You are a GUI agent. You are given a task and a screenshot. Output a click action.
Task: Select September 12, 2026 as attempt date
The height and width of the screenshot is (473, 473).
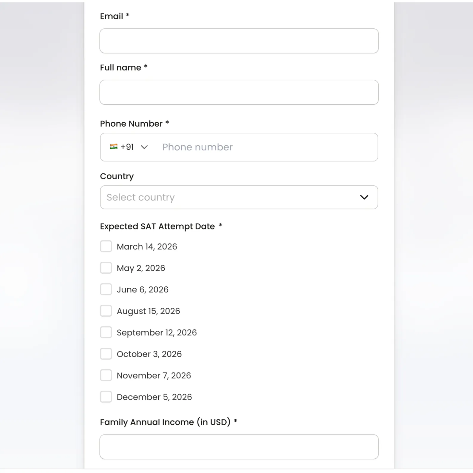106,332
